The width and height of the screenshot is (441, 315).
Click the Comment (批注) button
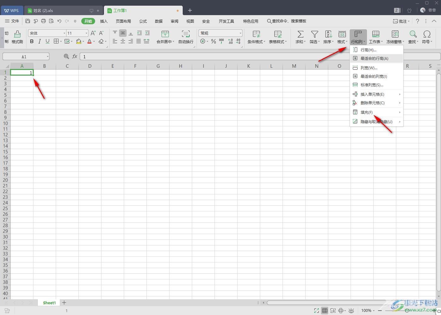[401, 21]
